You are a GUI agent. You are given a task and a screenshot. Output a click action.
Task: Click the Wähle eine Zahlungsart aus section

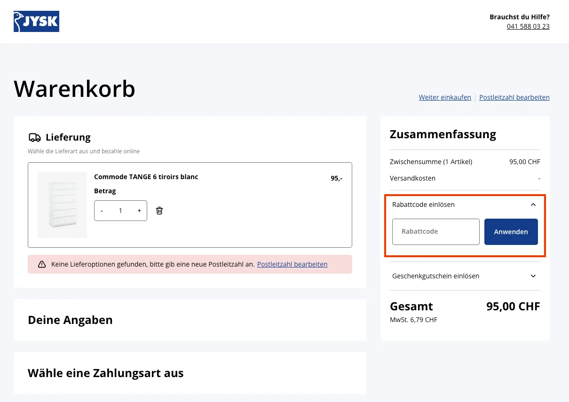pyautogui.click(x=106, y=373)
